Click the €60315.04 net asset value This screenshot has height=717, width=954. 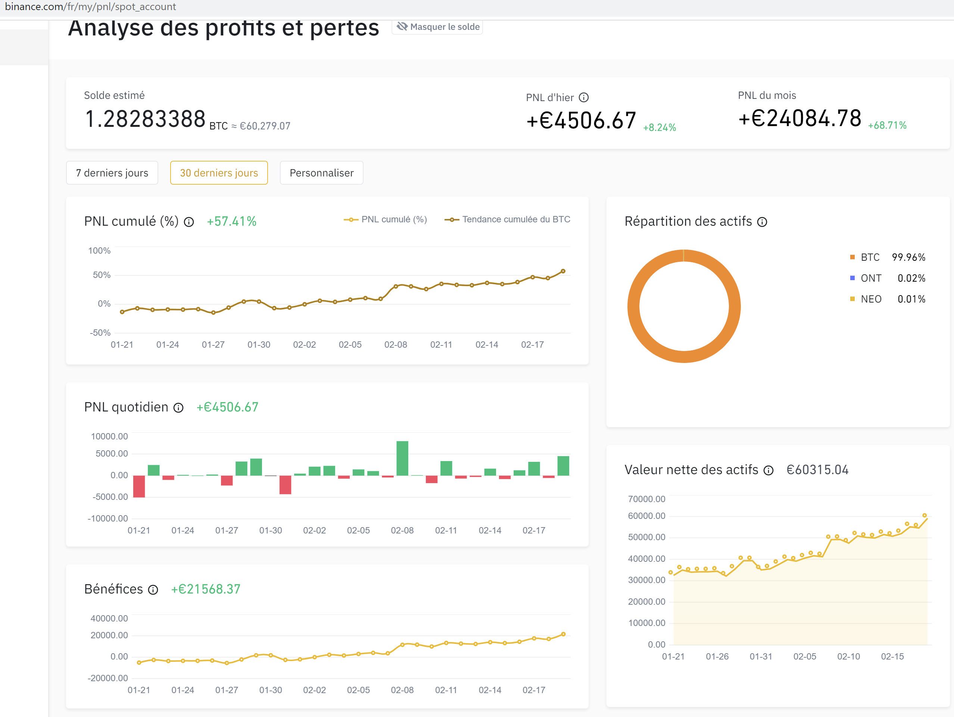(818, 470)
